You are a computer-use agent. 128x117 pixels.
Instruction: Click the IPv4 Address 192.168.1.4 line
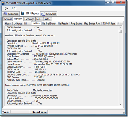(31, 56)
